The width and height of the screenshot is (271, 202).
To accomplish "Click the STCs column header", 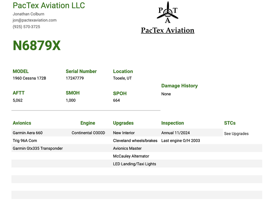I will coord(230,123).
